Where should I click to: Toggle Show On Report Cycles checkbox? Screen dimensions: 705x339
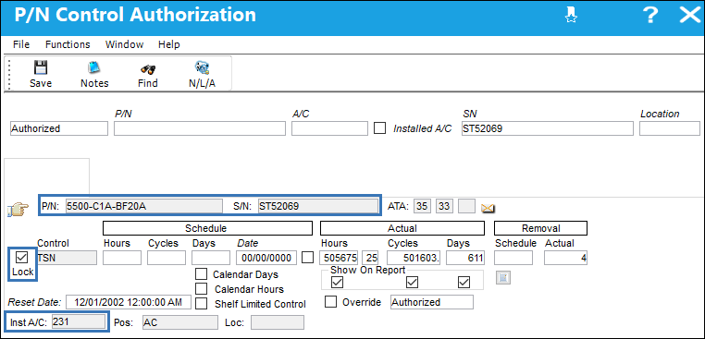pos(412,282)
